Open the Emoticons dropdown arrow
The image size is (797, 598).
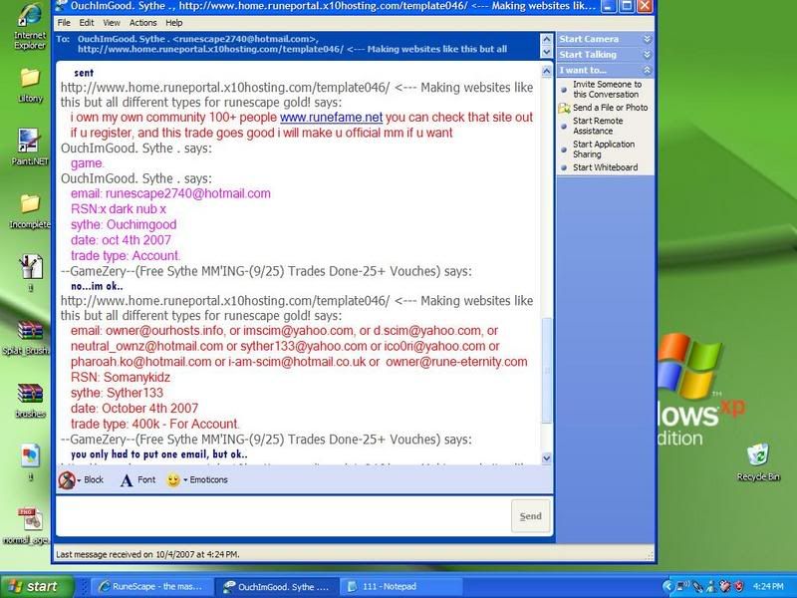click(185, 480)
